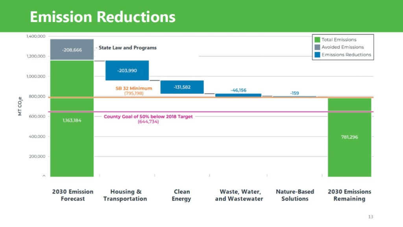Select the -46,156 Waste, Water bar
Screen dimensions: 403x227
238,95
